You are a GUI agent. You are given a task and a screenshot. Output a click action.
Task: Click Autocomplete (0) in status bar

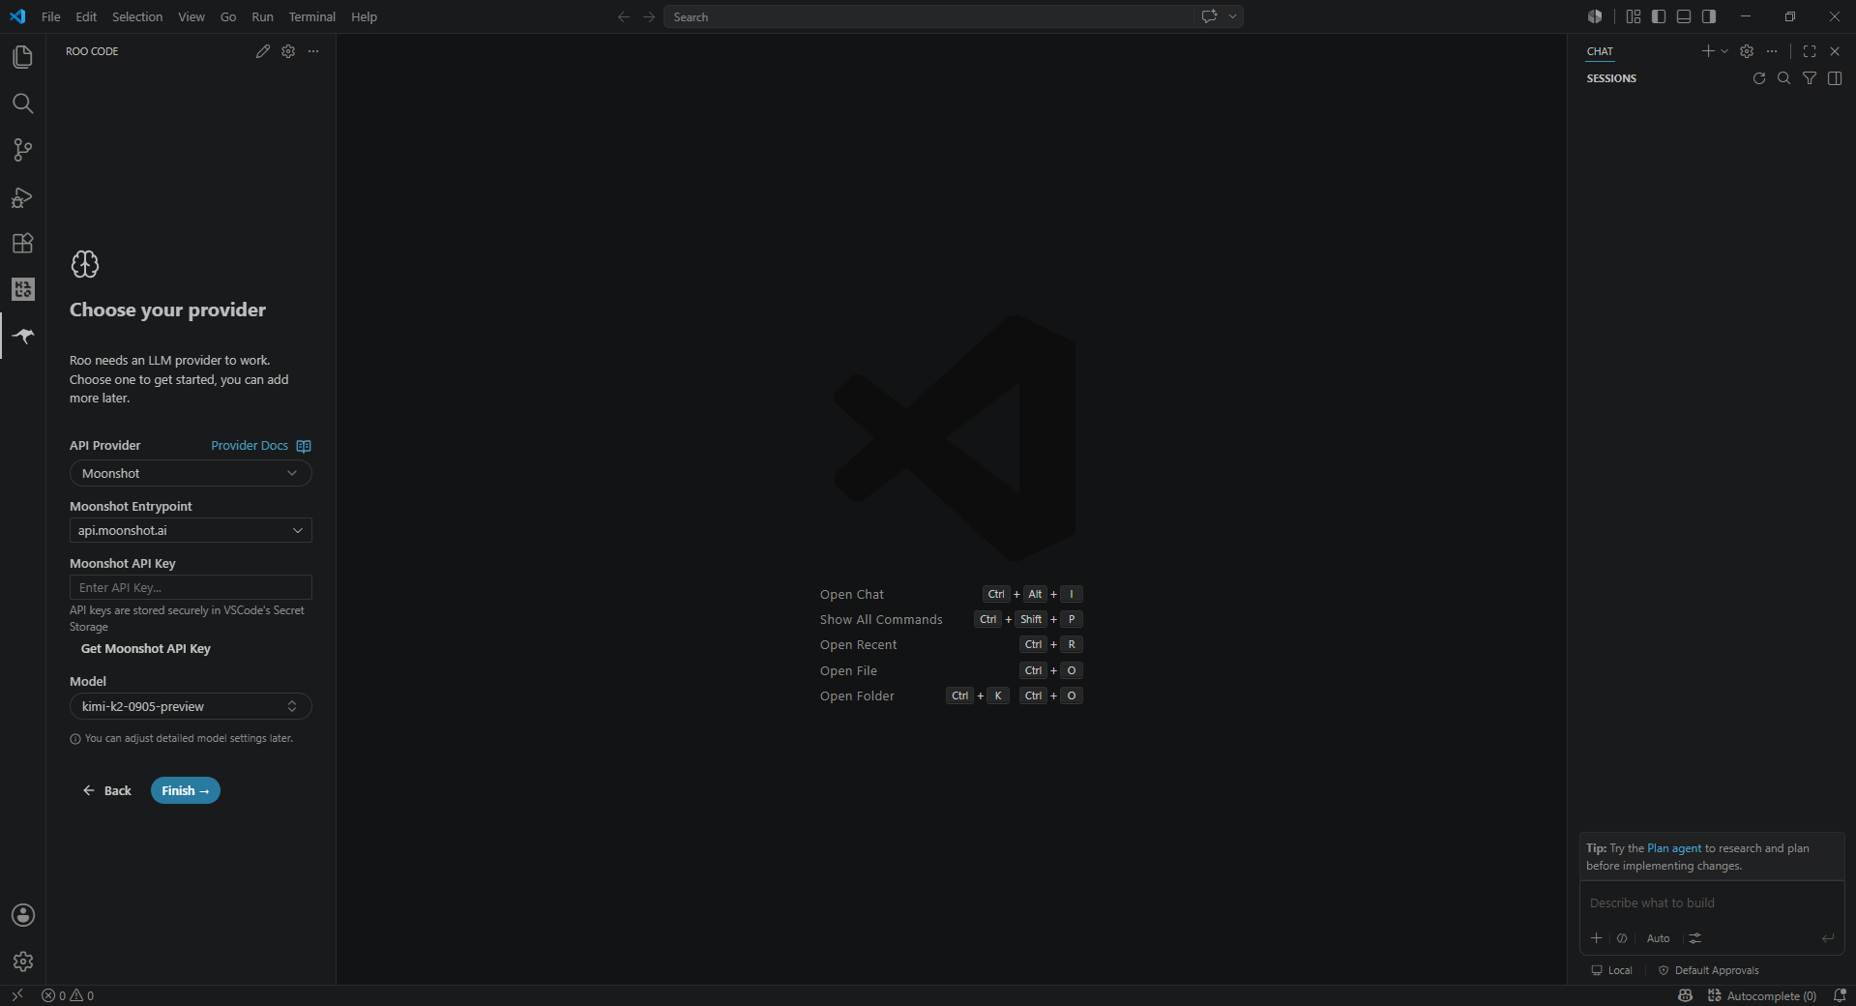click(x=1762, y=995)
